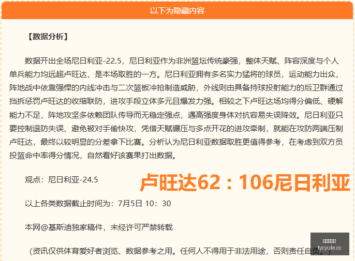Click the paragraph line starting '阵地战中依靠强悍的内线冲击'

(176, 88)
